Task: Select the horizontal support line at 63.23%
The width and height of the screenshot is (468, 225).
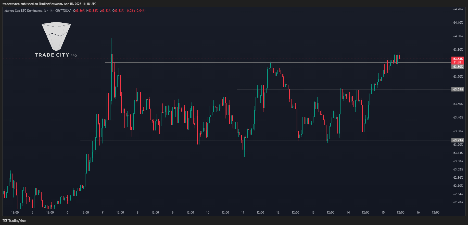Action: point(265,140)
